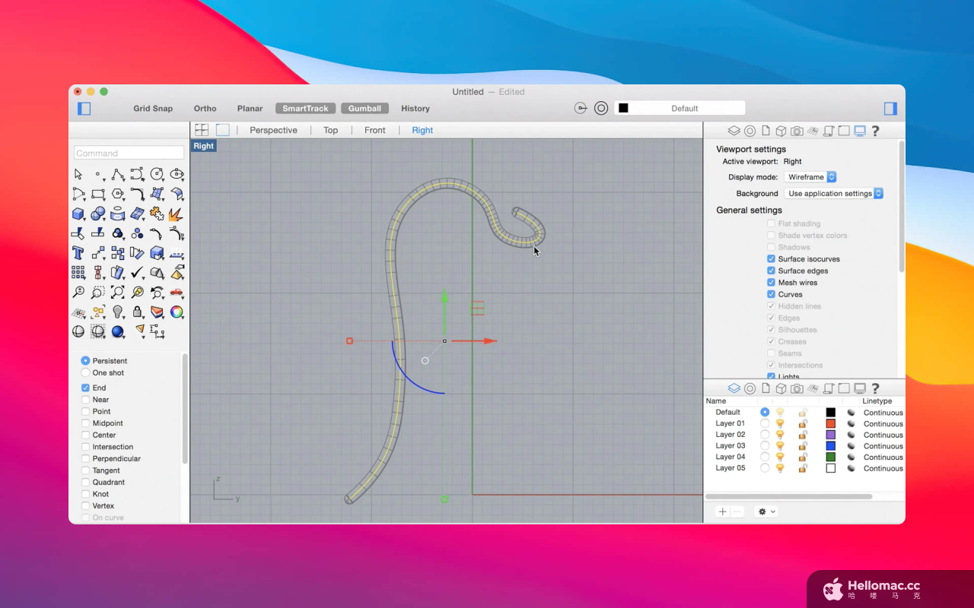Click the Explode tool icon
Viewport: 974px width, 608px height.
(x=177, y=214)
